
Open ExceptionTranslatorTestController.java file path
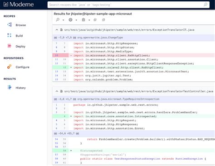[x=139, y=91]
